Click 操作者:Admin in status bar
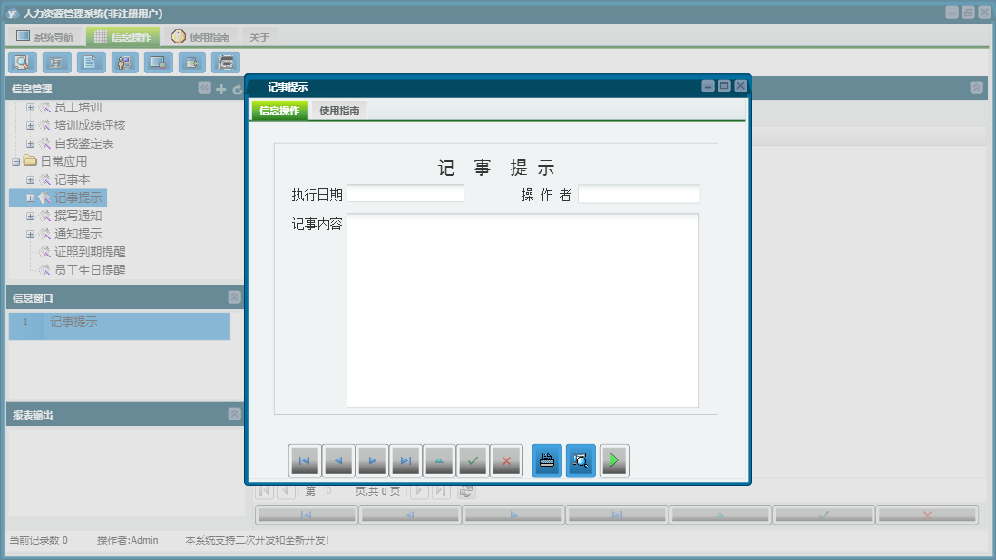The height and width of the screenshot is (560, 996). click(128, 540)
